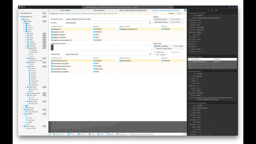This screenshot has width=256, height=144.
Task: Click the panel icon at bottom right of breadcrumb
Action: [185, 134]
